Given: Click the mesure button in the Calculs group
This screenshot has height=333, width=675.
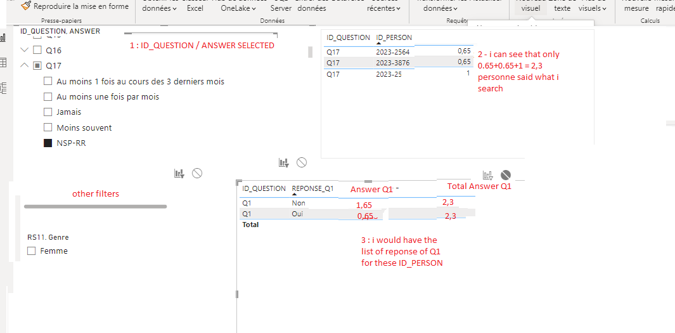Looking at the screenshot, I should [636, 8].
